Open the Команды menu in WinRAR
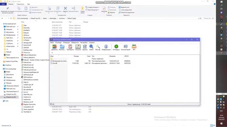 [58, 43]
